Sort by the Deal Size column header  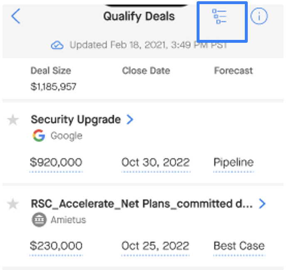coord(51,71)
